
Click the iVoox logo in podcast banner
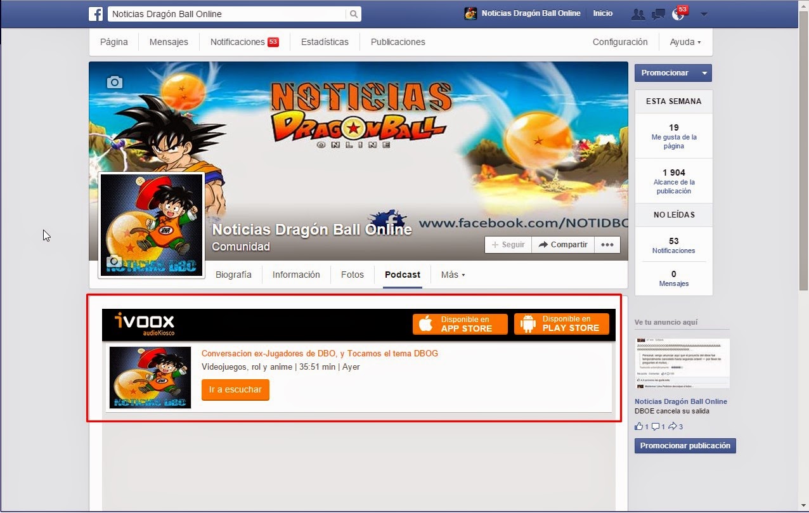coord(144,323)
